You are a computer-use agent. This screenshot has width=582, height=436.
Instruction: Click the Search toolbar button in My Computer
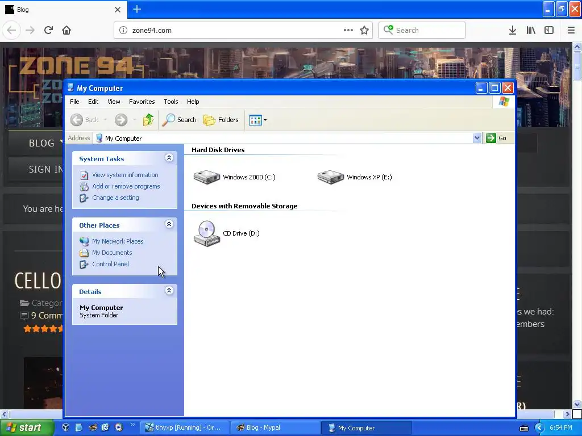tap(179, 120)
